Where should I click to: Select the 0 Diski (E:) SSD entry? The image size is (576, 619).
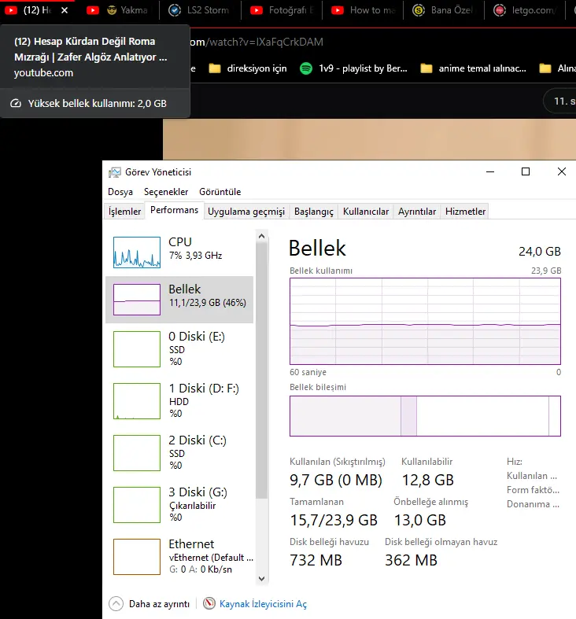click(x=179, y=349)
